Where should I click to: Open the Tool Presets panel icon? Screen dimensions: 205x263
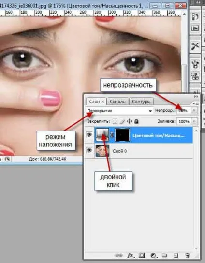coord(195,46)
